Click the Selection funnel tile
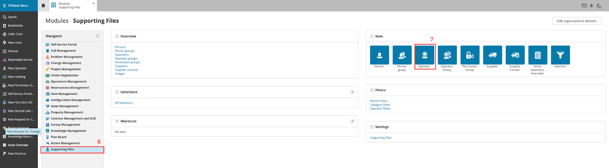The image size is (609, 168). point(560,55)
